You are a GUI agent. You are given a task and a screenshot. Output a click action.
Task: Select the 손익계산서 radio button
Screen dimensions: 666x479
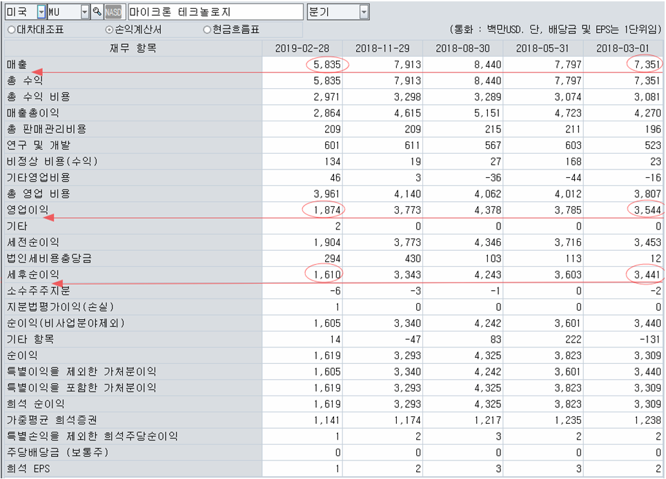click(109, 30)
